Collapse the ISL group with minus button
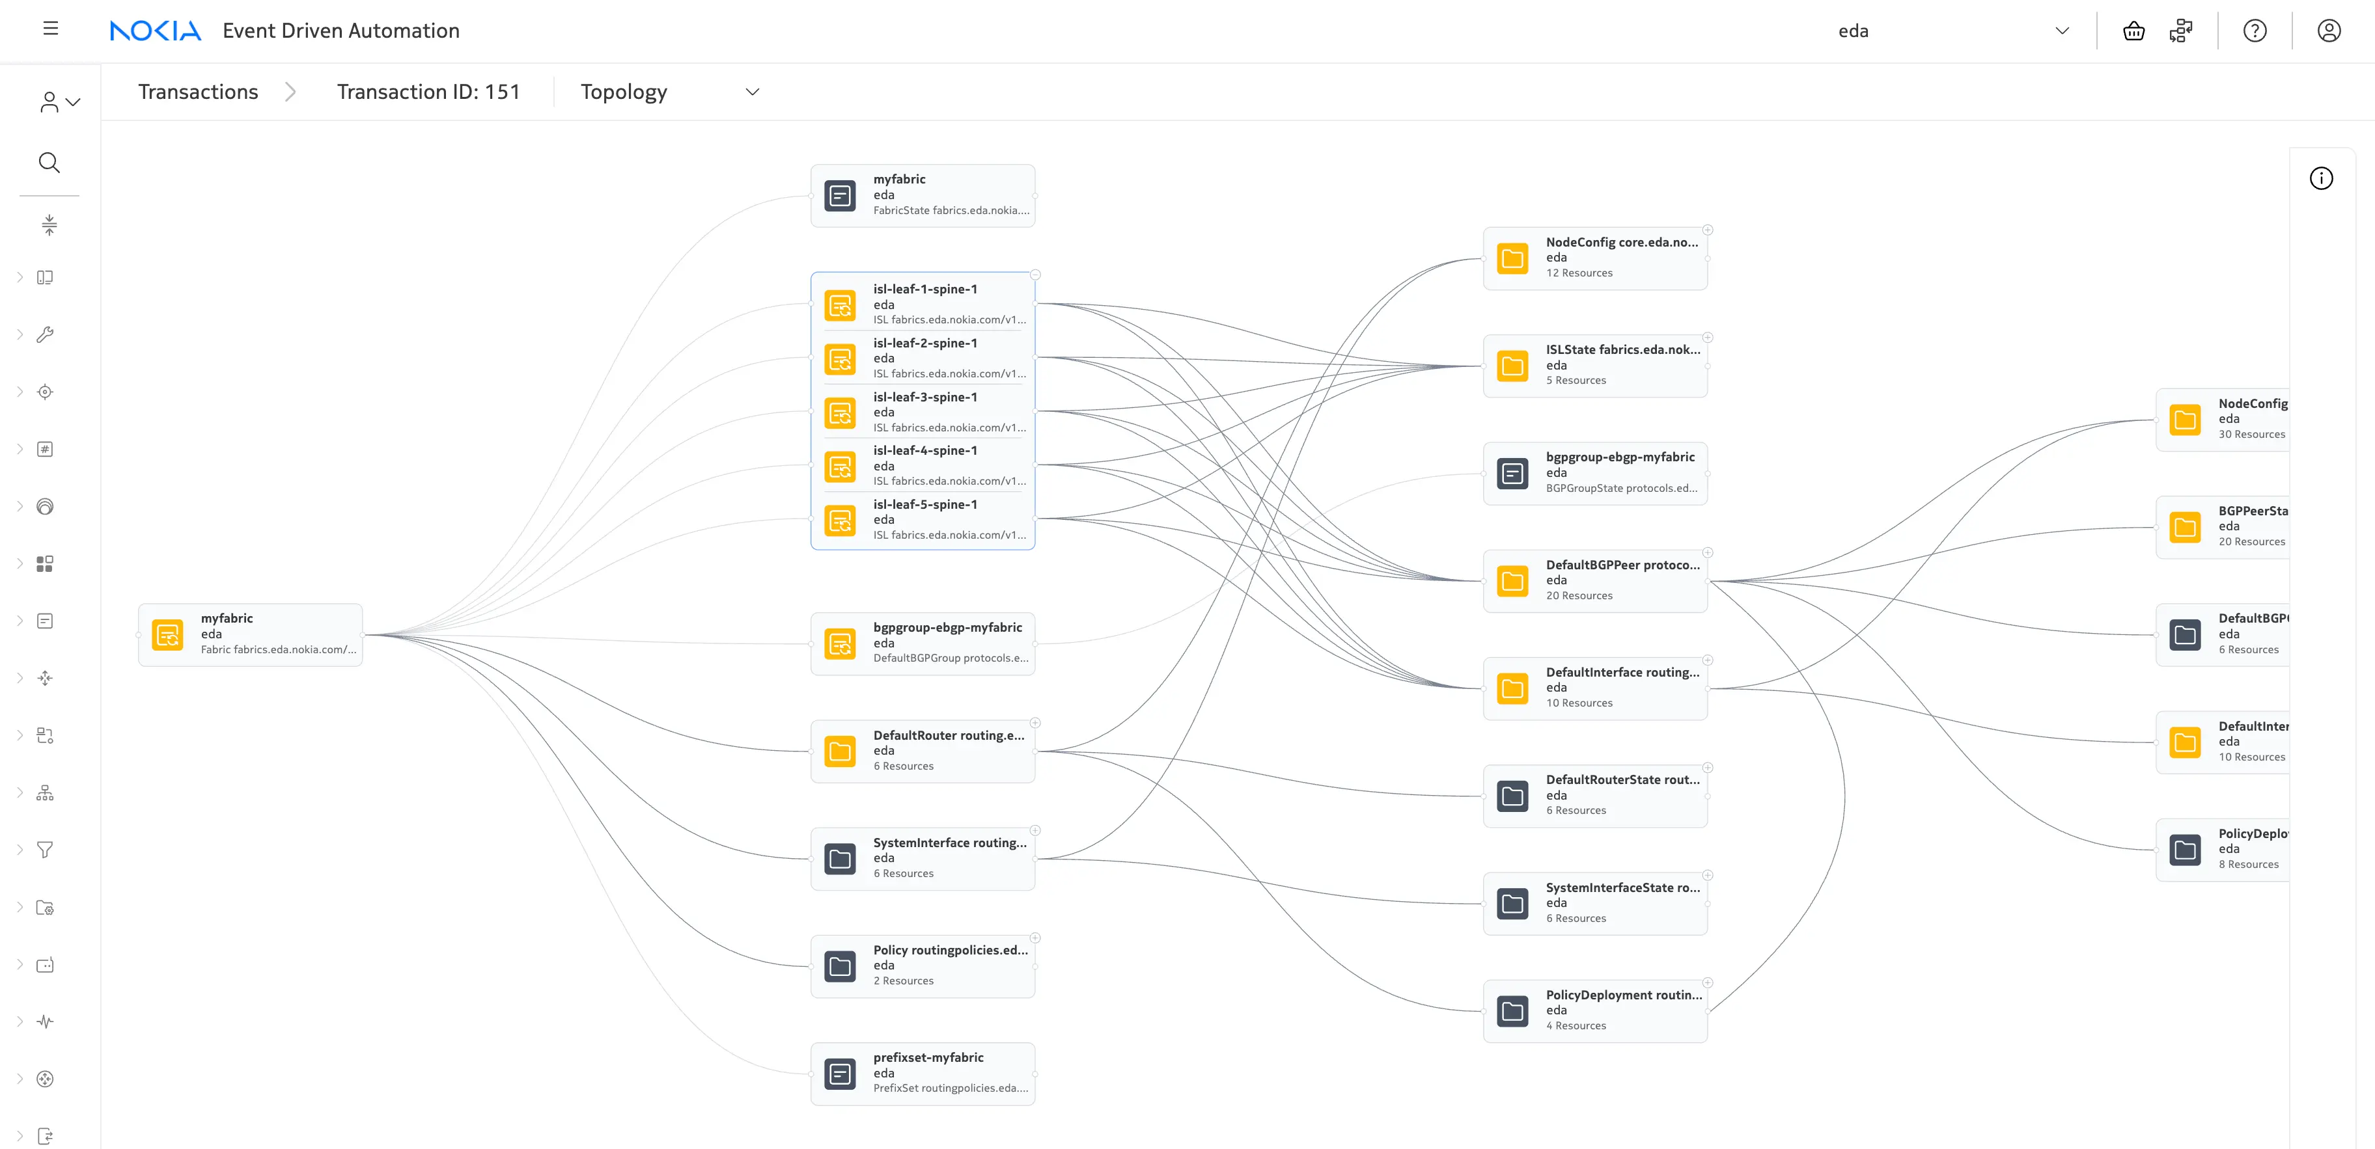 point(1035,275)
